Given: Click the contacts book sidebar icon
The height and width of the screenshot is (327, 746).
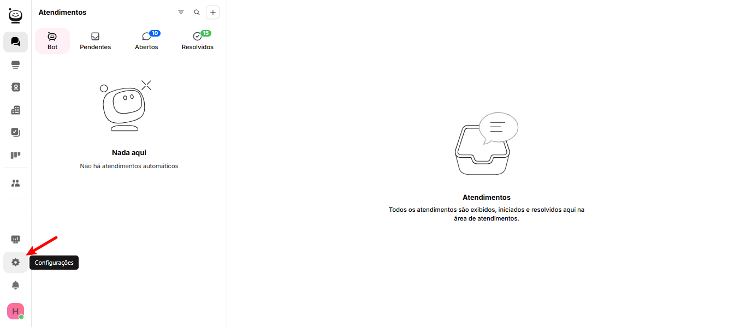Looking at the screenshot, I should 15,87.
